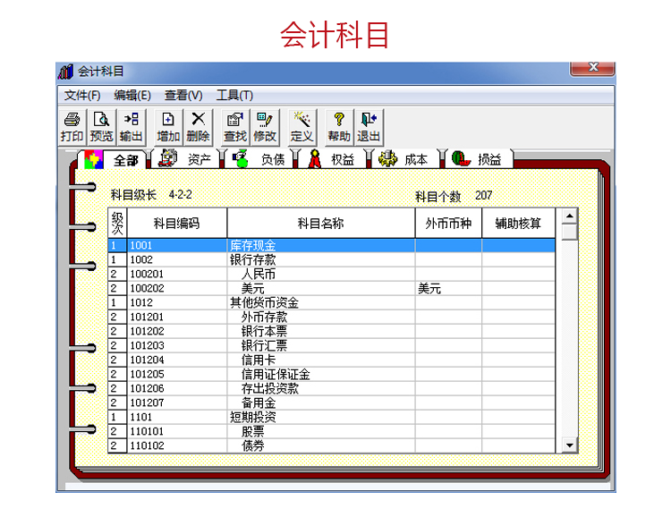The width and height of the screenshot is (671, 517).
Task: Select the 其他货币资金 row
Action: [x=332, y=302]
